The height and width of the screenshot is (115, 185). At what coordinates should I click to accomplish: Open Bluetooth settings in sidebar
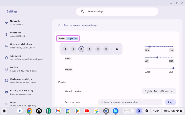click(26, 34)
